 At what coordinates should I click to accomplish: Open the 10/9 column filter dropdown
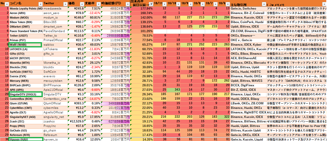191,4
